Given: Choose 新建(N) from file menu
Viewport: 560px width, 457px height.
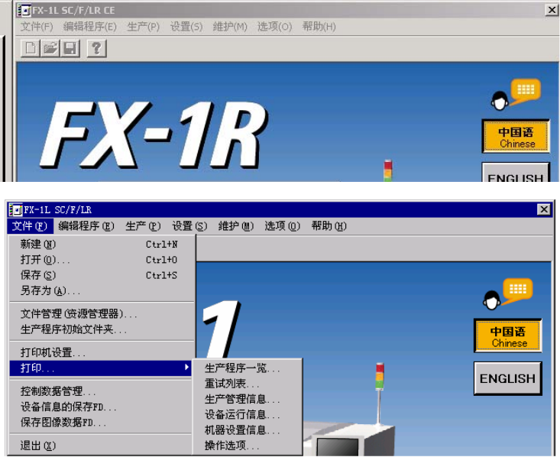Looking at the screenshot, I should tap(101, 245).
